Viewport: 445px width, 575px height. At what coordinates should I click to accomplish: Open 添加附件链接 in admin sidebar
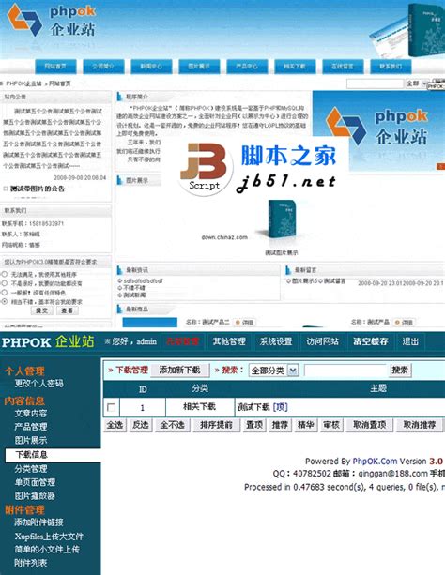[x=38, y=522]
